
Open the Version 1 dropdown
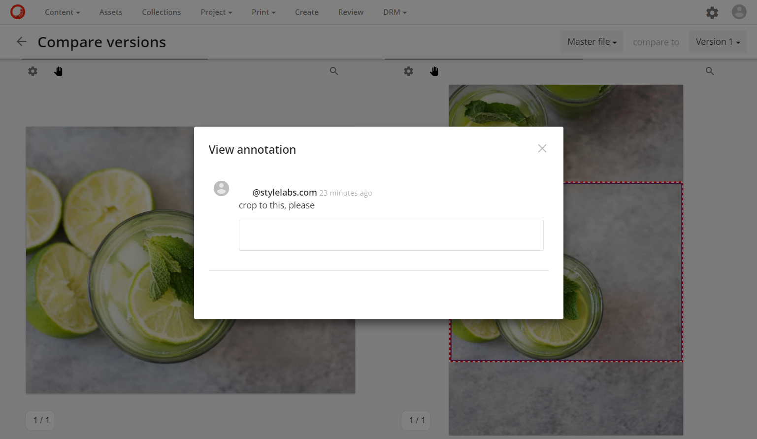(x=717, y=41)
